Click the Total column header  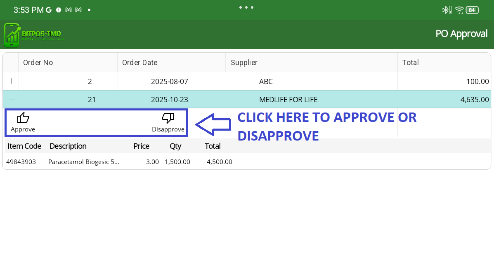(410, 63)
